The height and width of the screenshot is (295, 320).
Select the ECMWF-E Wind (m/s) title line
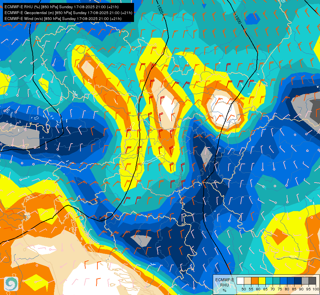click(63, 19)
